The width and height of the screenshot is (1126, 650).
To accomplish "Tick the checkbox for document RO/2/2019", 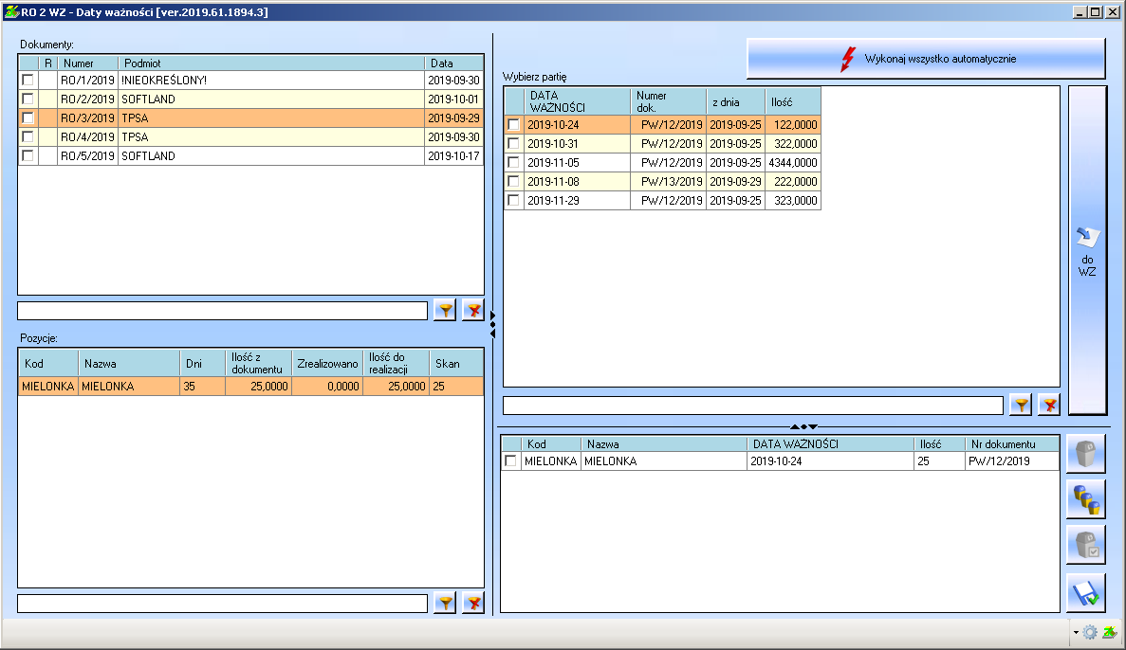I will [x=28, y=99].
